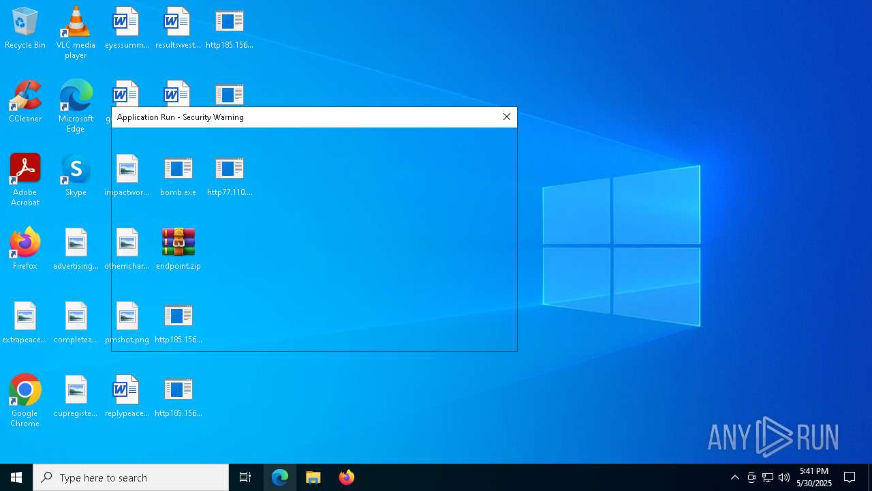Open Firefox from the taskbar
Screen dimensions: 872x491
coord(347,477)
